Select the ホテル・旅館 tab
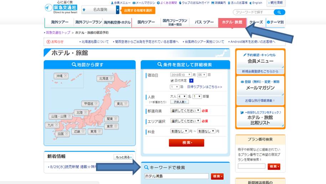This screenshot has width=326, height=184. (x=232, y=22)
